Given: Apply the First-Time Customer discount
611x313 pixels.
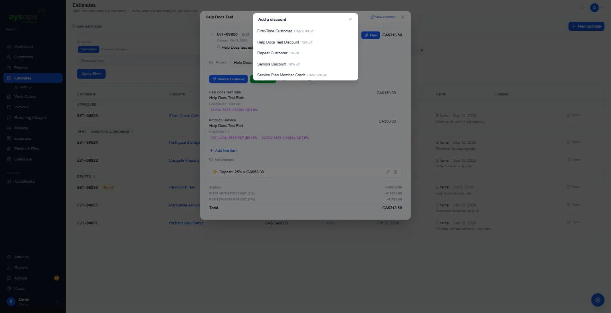Looking at the screenshot, I should (x=305, y=31).
